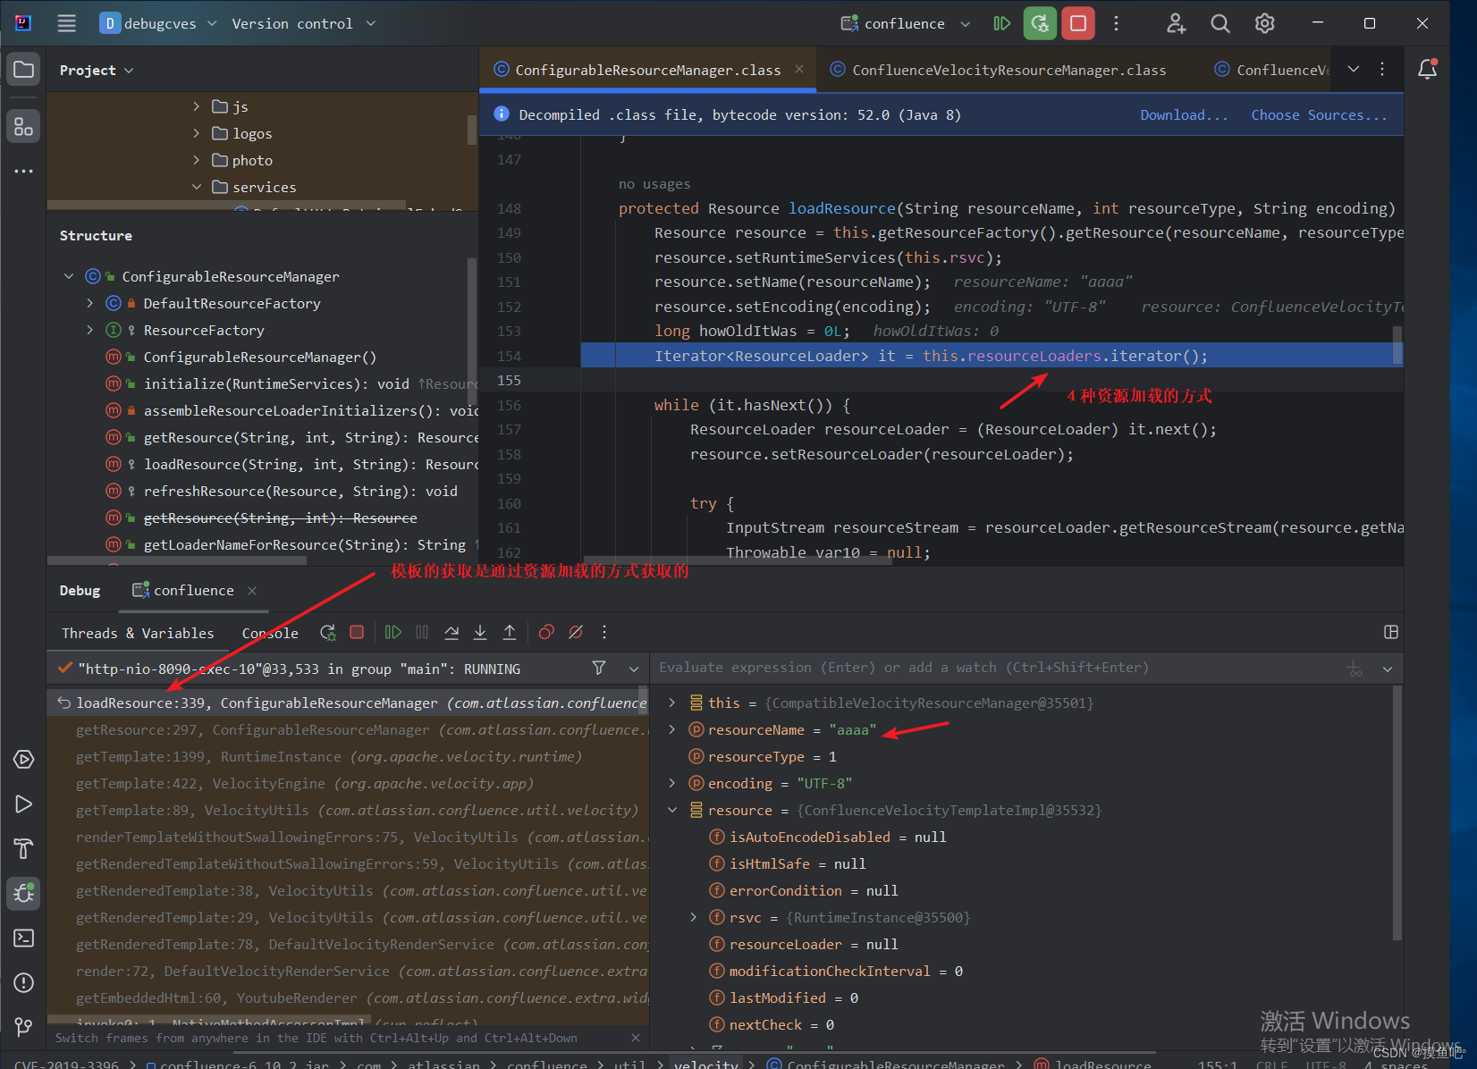Screen dimensions: 1477x1069
Task: Step into the method call
Action: click(x=480, y=632)
